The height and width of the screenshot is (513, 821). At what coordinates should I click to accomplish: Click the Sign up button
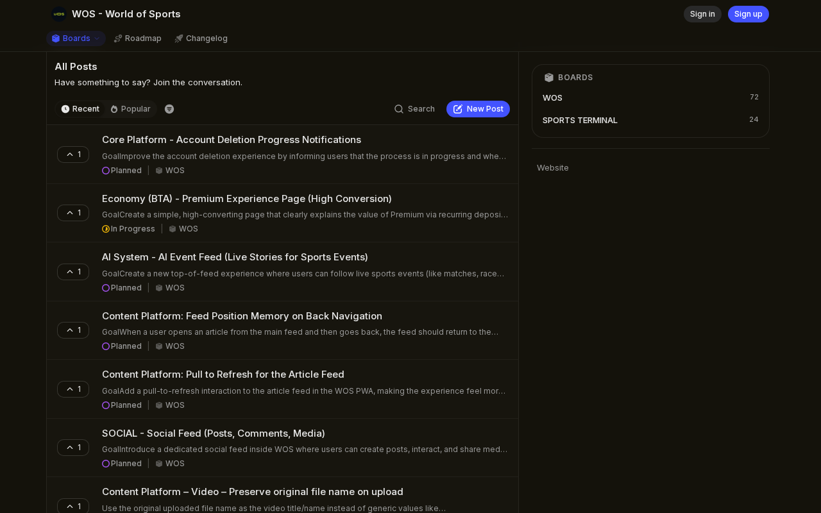[748, 14]
